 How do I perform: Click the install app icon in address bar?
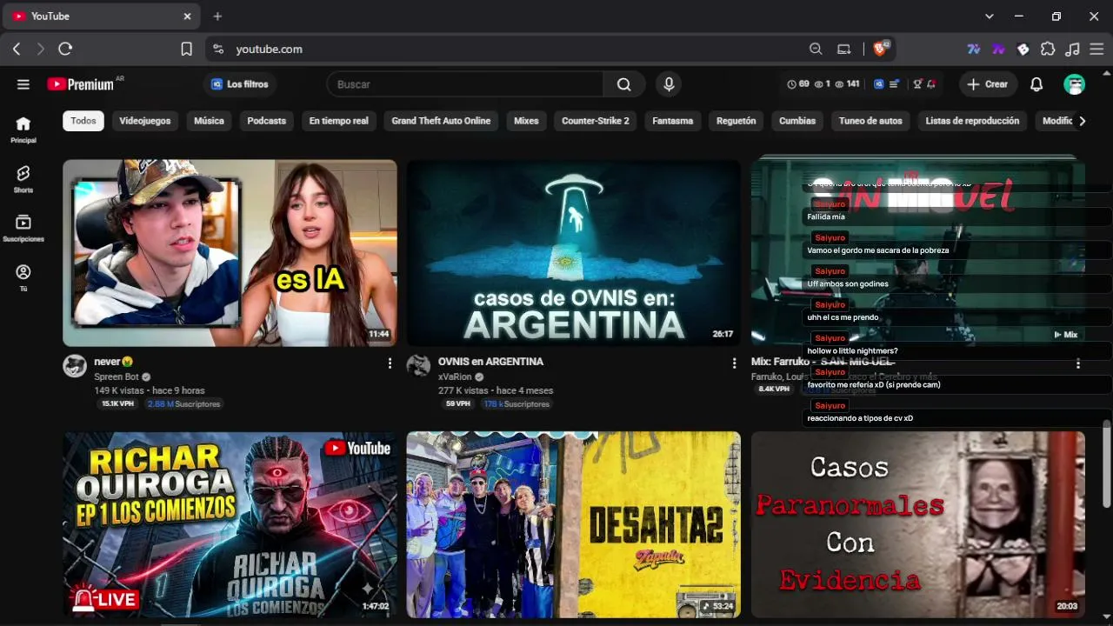point(843,50)
